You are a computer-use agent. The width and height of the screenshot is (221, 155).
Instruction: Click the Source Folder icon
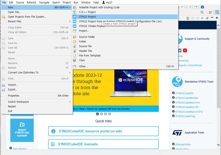pyautogui.click(x=75, y=37)
